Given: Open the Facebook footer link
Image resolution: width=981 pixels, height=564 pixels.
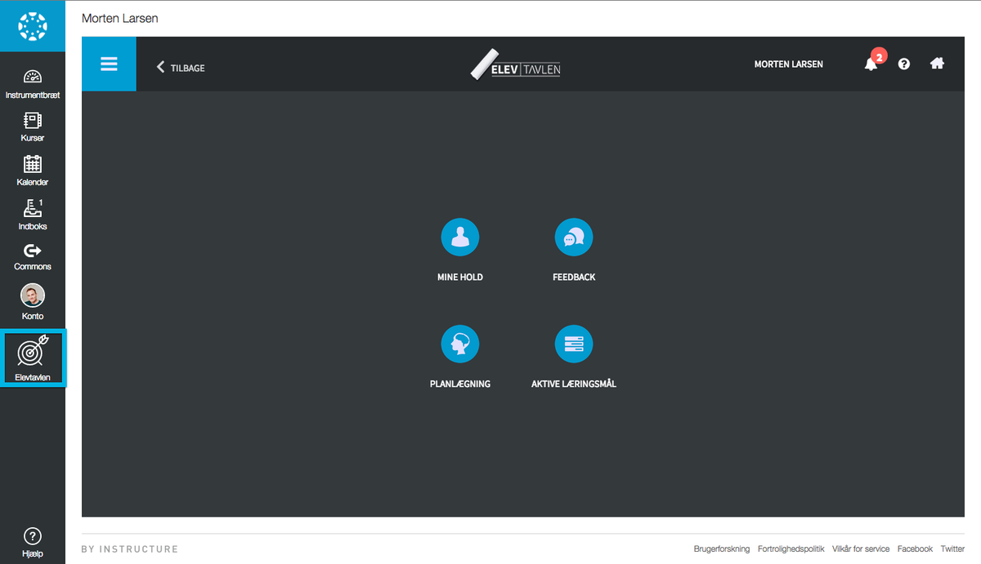Looking at the screenshot, I should (915, 549).
